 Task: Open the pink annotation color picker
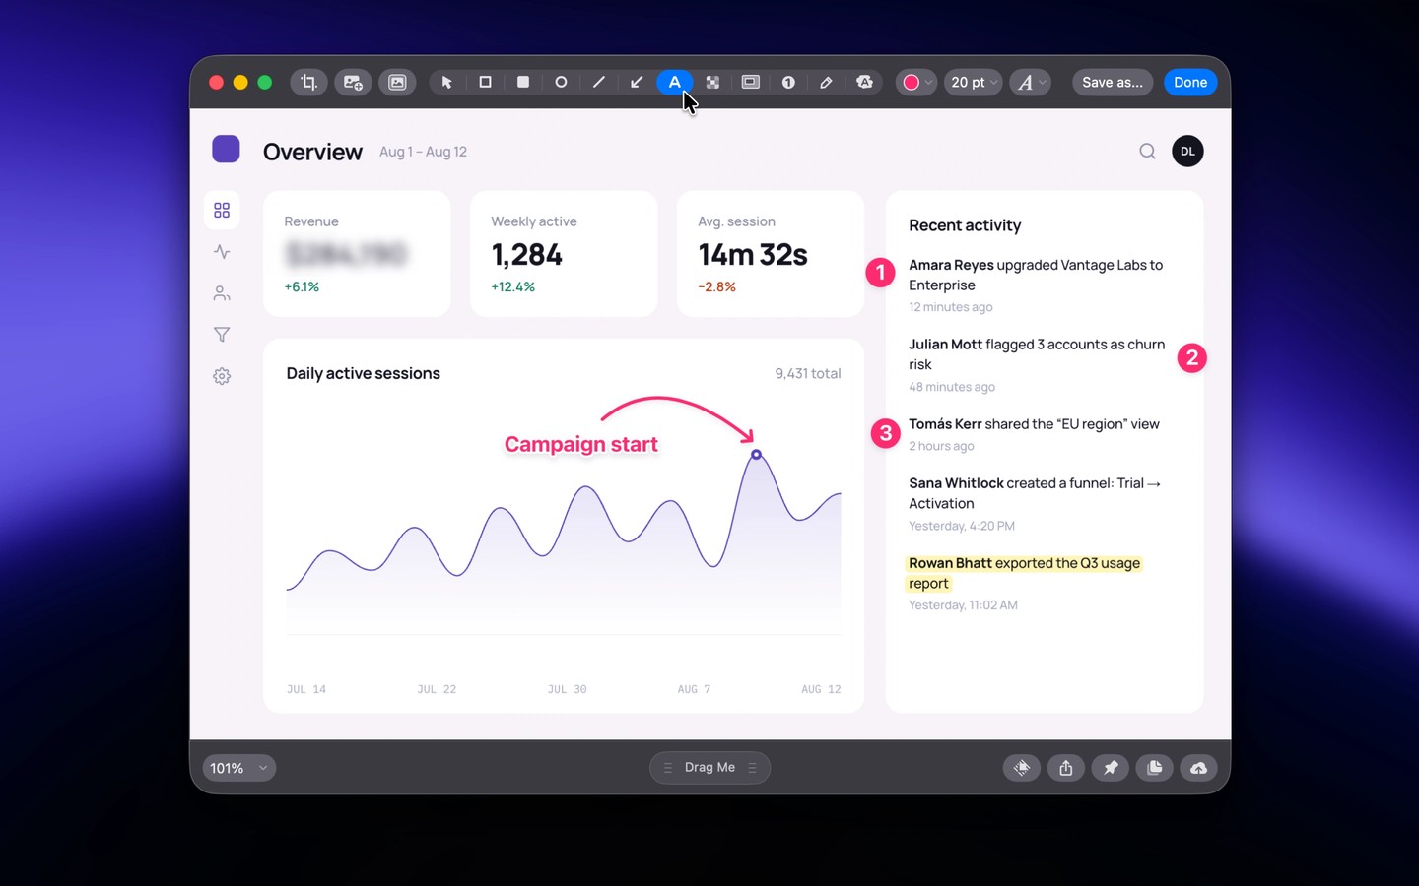(x=916, y=83)
